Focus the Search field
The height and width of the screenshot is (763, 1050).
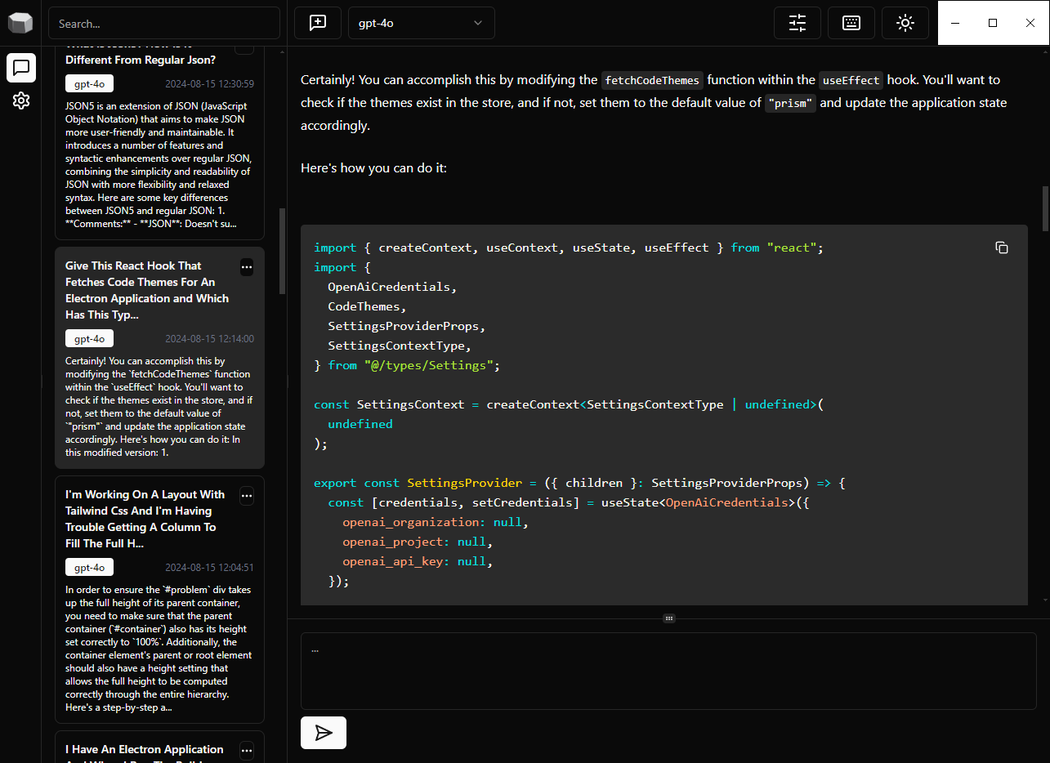[x=164, y=24]
